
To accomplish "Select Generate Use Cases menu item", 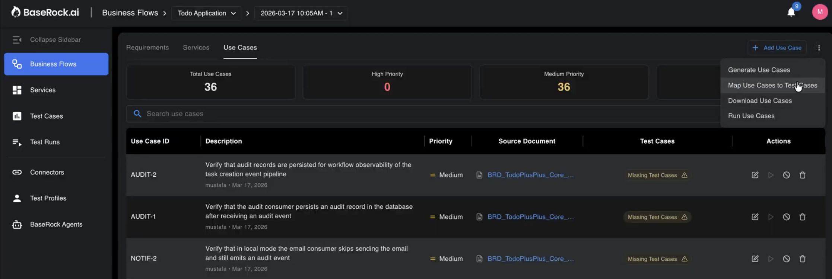I will tap(759, 70).
